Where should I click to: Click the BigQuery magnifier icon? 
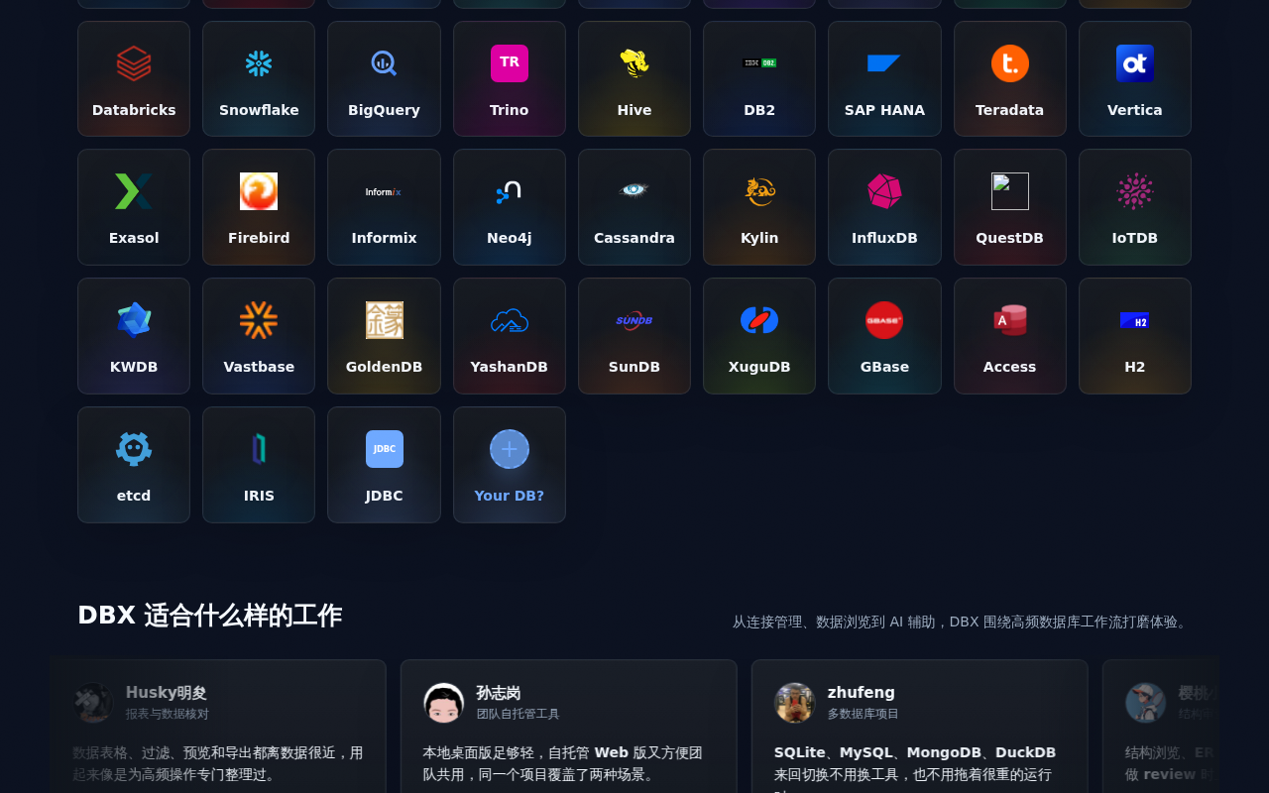click(384, 63)
